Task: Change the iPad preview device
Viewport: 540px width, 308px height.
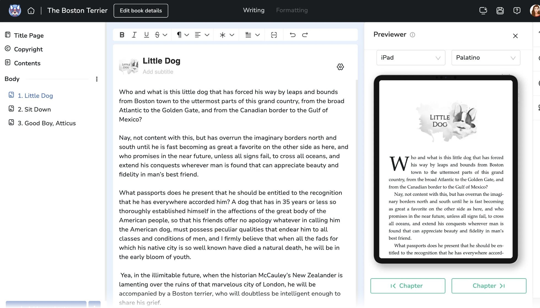Action: (x=411, y=58)
